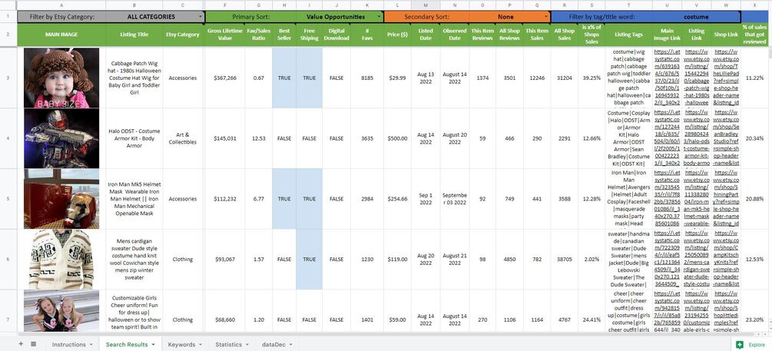Select the Mens cardigan listing title cell
772x351 pixels.
(134, 260)
